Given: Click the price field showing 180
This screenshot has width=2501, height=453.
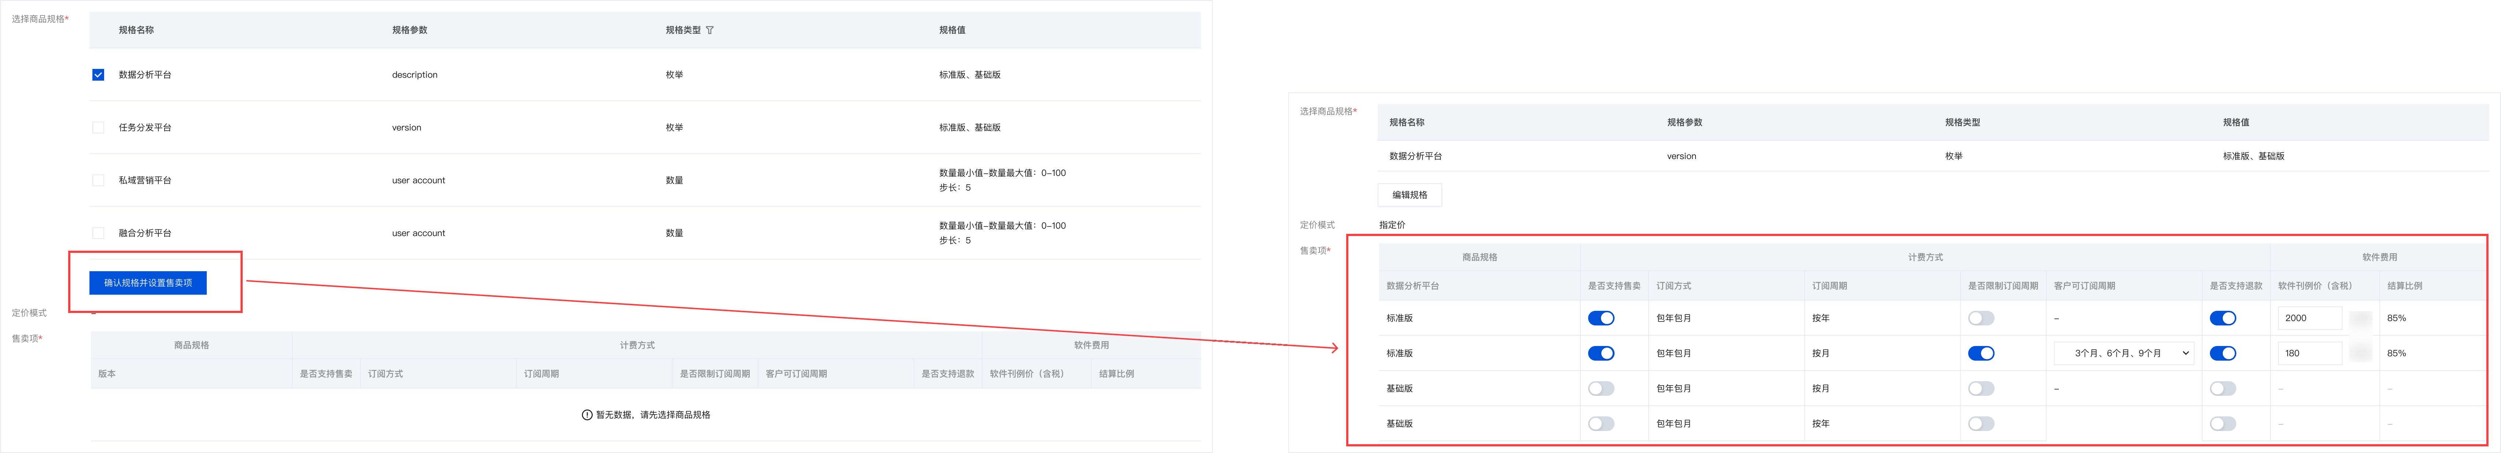Looking at the screenshot, I should pyautogui.click(x=2309, y=353).
